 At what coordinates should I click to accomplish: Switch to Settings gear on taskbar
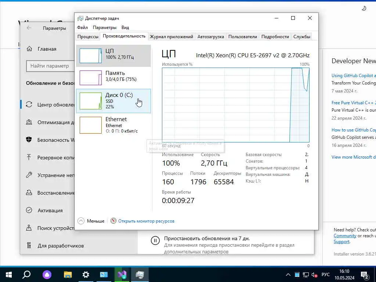[x=86, y=275]
